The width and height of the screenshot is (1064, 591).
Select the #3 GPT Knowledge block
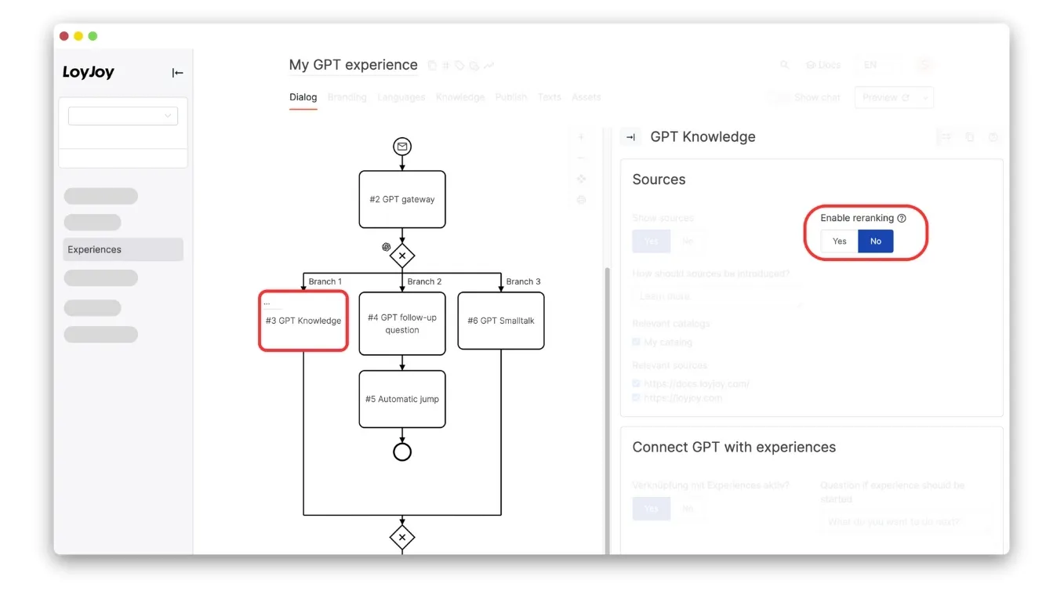pos(303,321)
